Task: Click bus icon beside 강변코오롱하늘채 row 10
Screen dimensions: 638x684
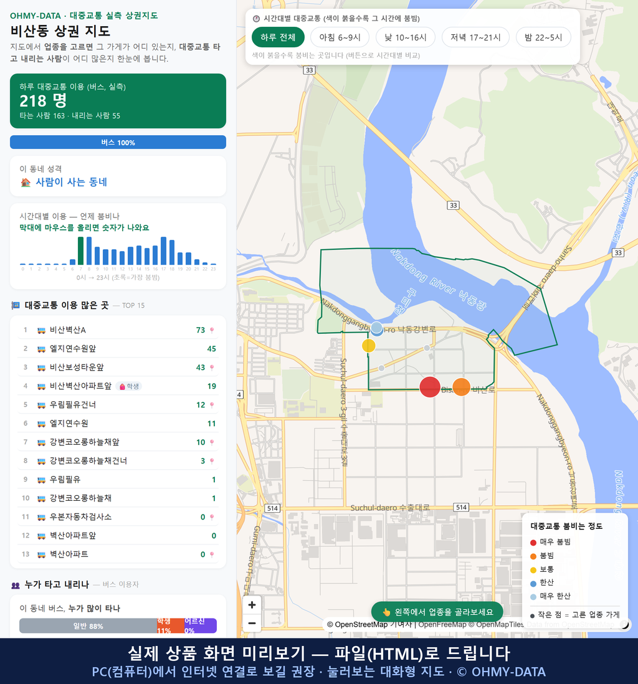Action: pos(42,498)
